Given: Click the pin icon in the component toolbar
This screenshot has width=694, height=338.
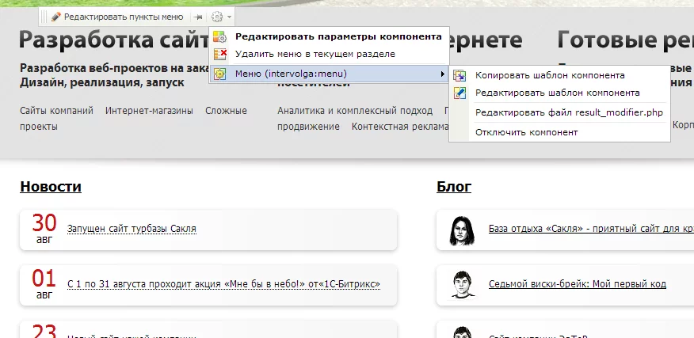Looking at the screenshot, I should 198,17.
